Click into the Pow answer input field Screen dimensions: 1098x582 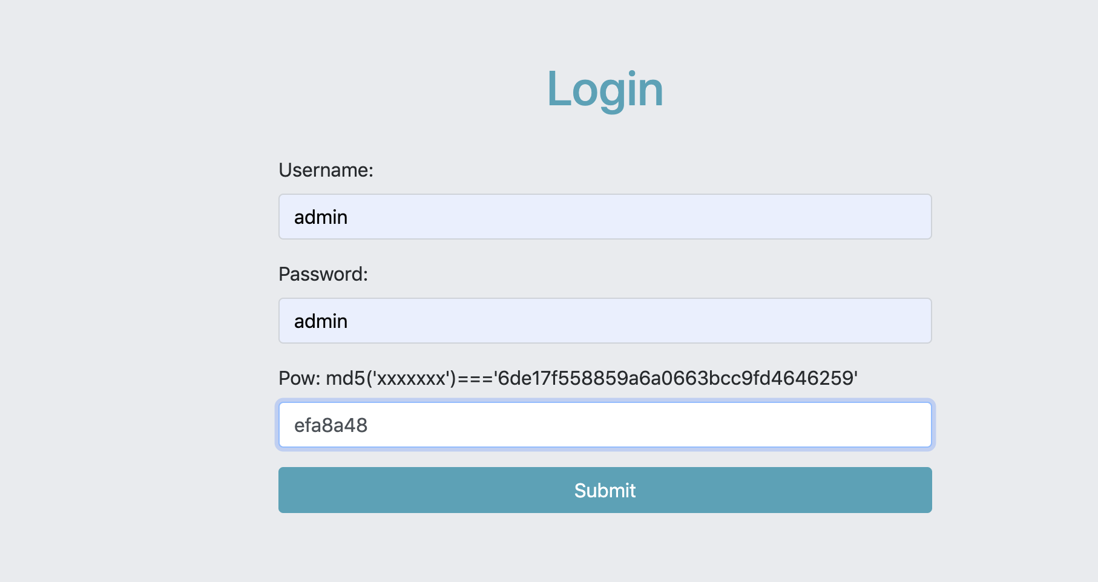[605, 425]
